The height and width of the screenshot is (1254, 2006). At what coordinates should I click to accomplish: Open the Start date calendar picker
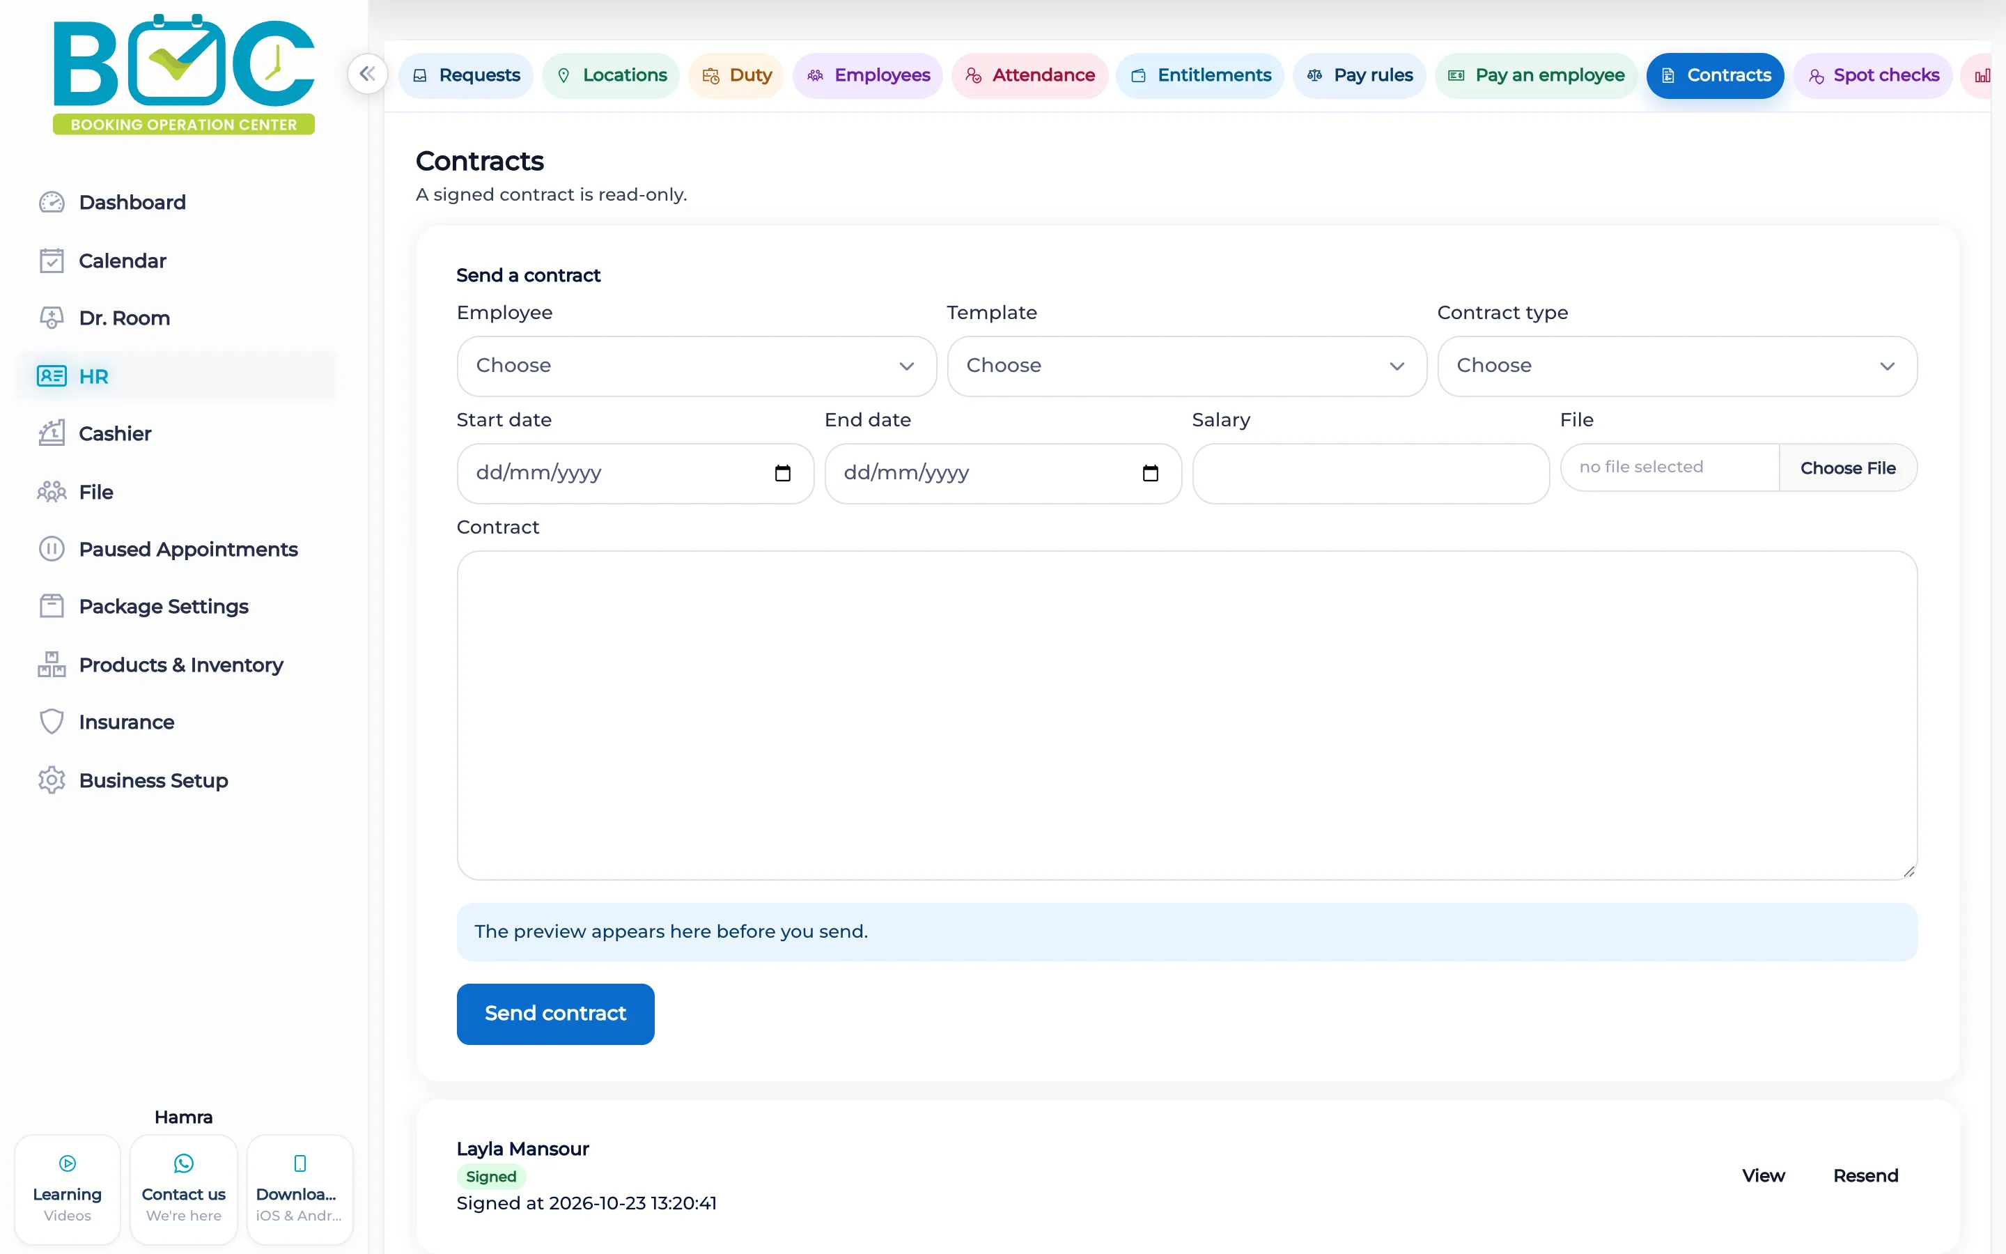tap(782, 474)
